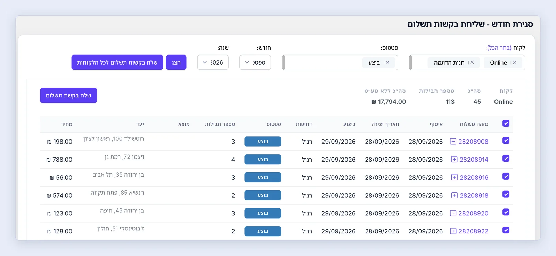
Task: Uncheck the row for shipment 28208916
Action: (x=506, y=176)
